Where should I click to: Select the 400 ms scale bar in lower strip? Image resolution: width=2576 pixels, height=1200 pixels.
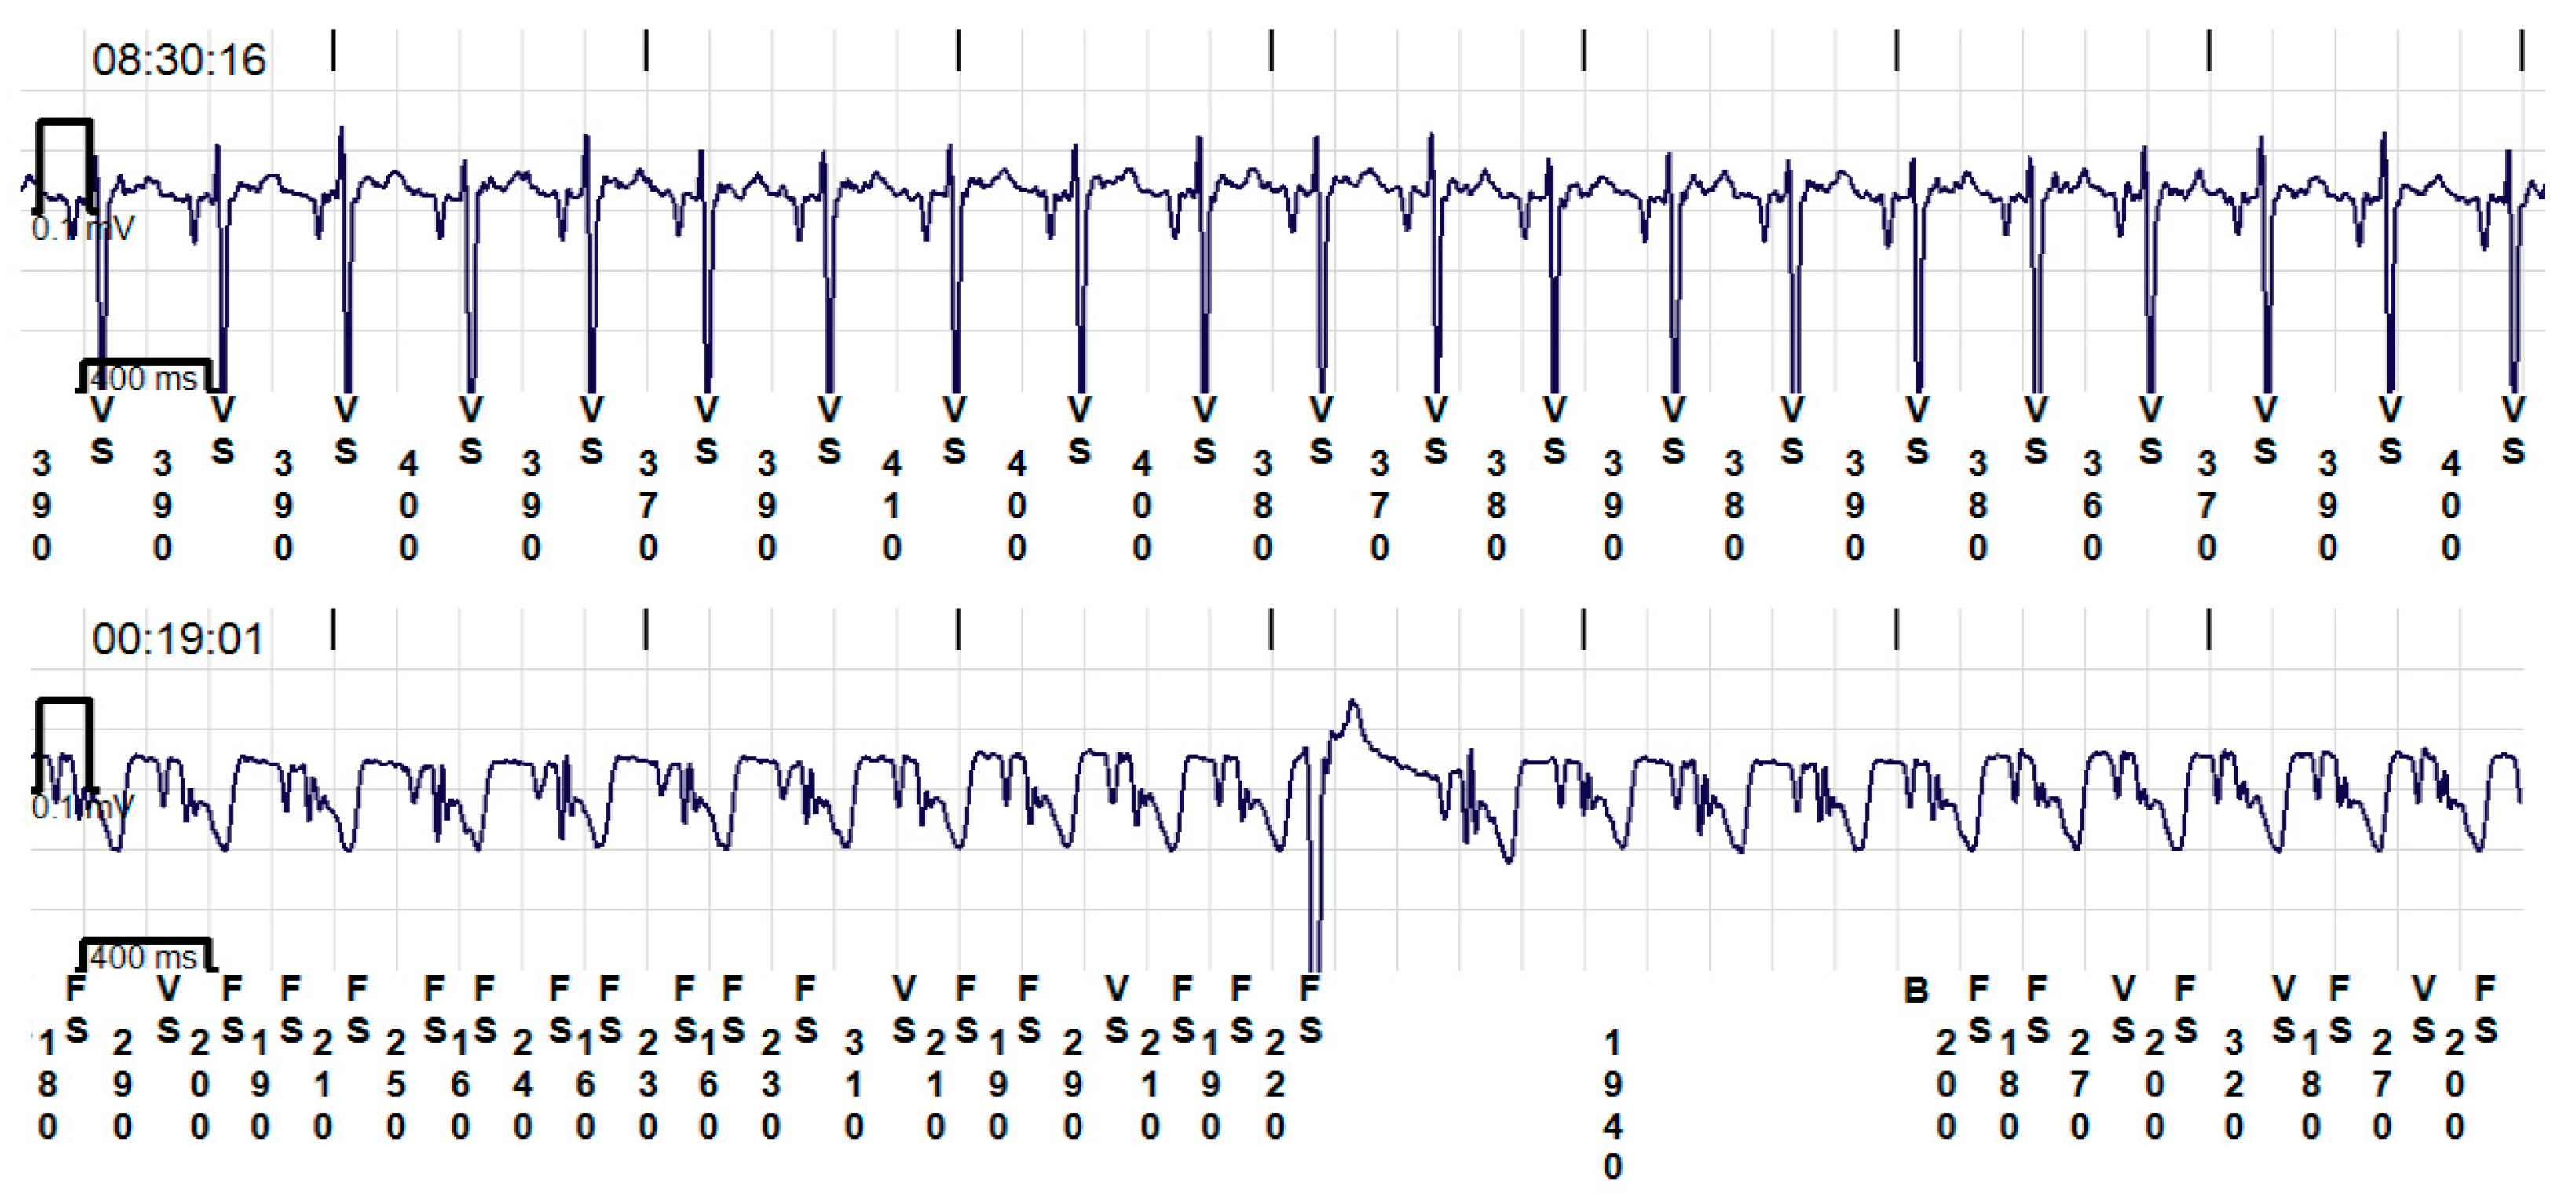[x=145, y=956]
